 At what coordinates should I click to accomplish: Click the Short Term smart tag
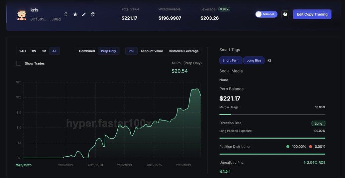pos(231,60)
